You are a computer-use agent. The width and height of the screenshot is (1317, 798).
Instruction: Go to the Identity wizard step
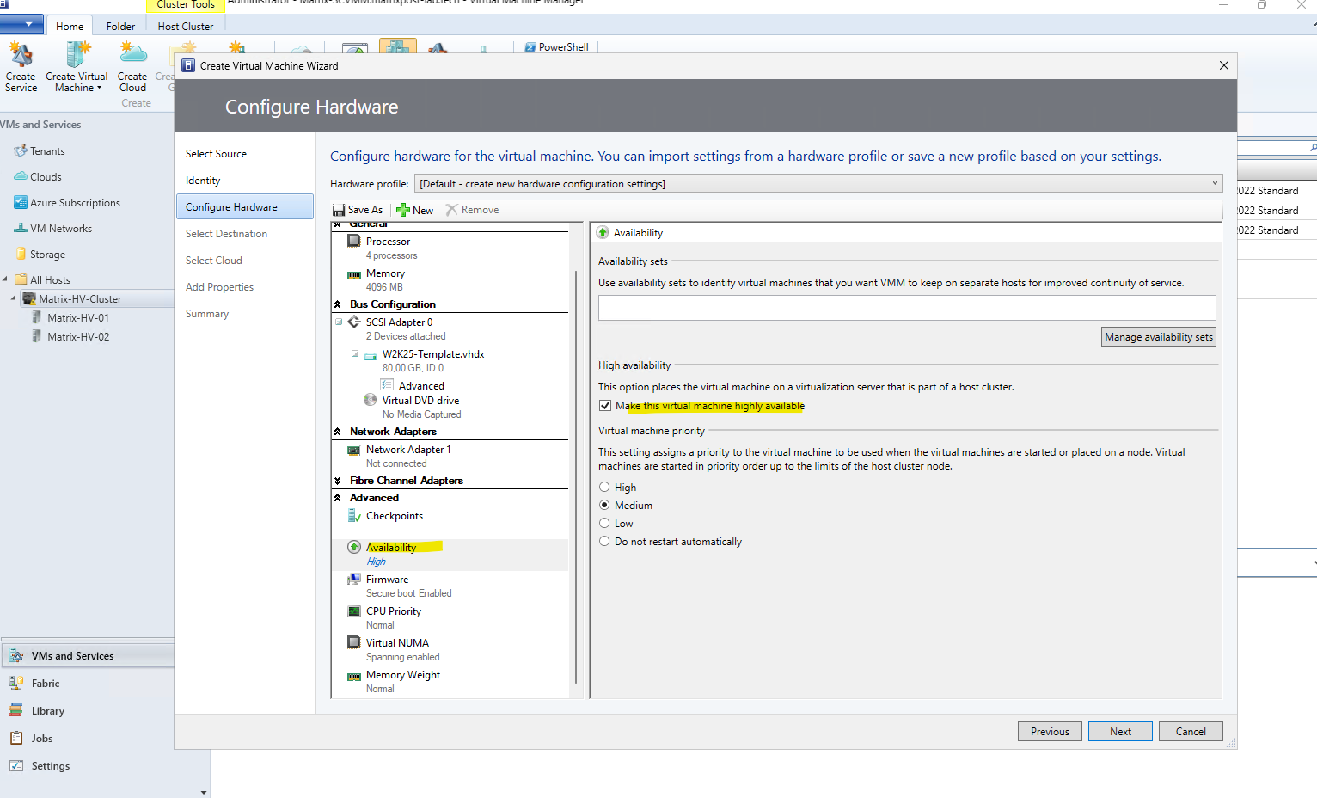[x=203, y=181]
